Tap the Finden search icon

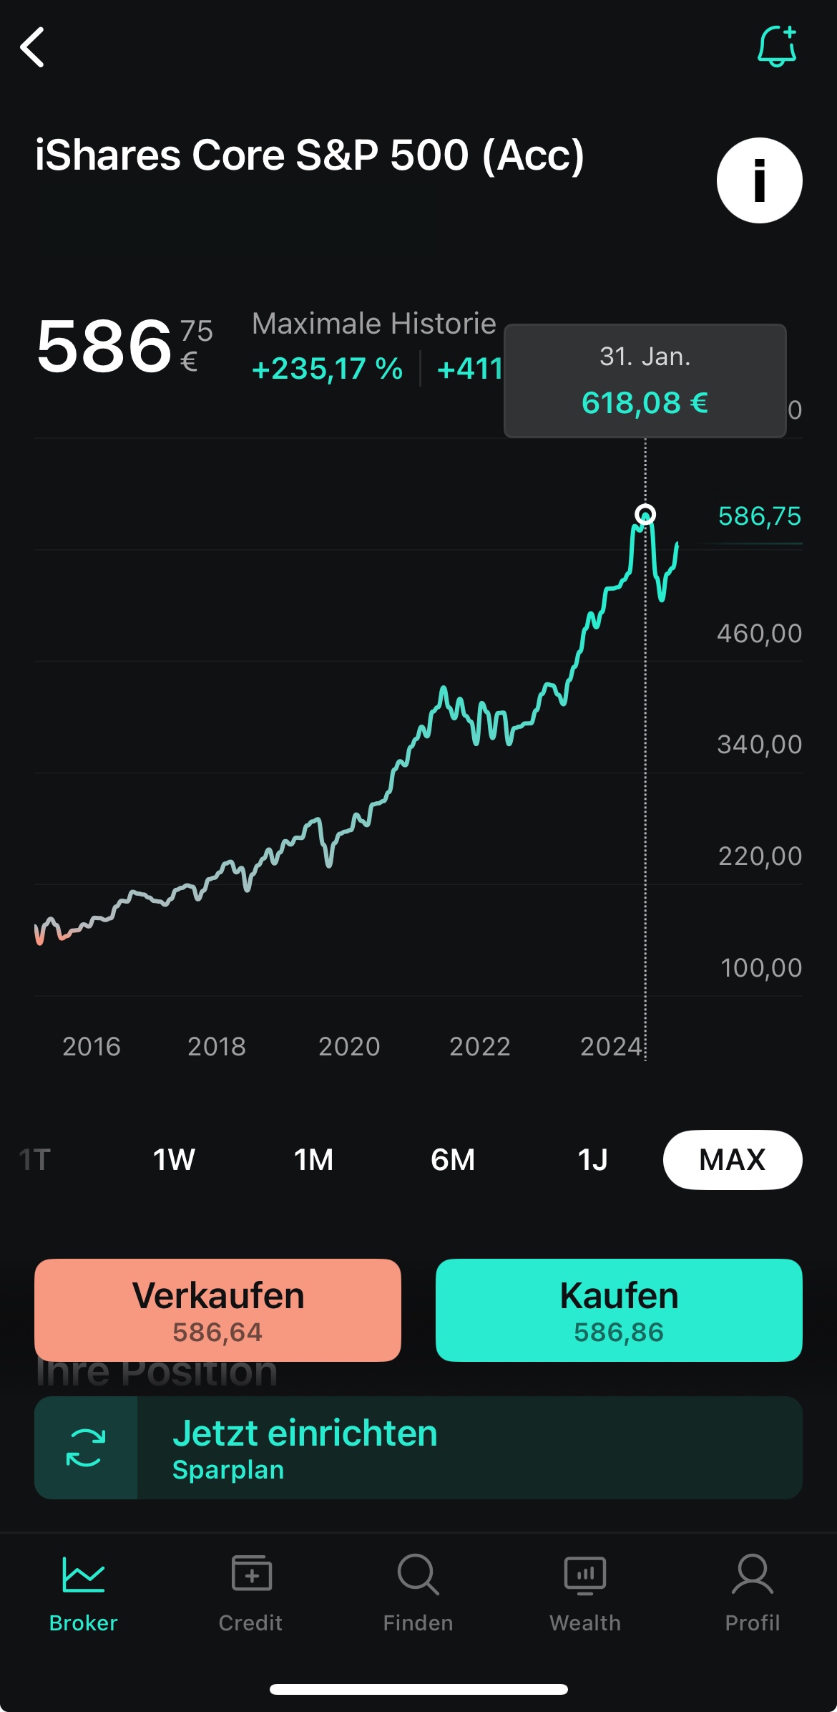(x=418, y=1575)
